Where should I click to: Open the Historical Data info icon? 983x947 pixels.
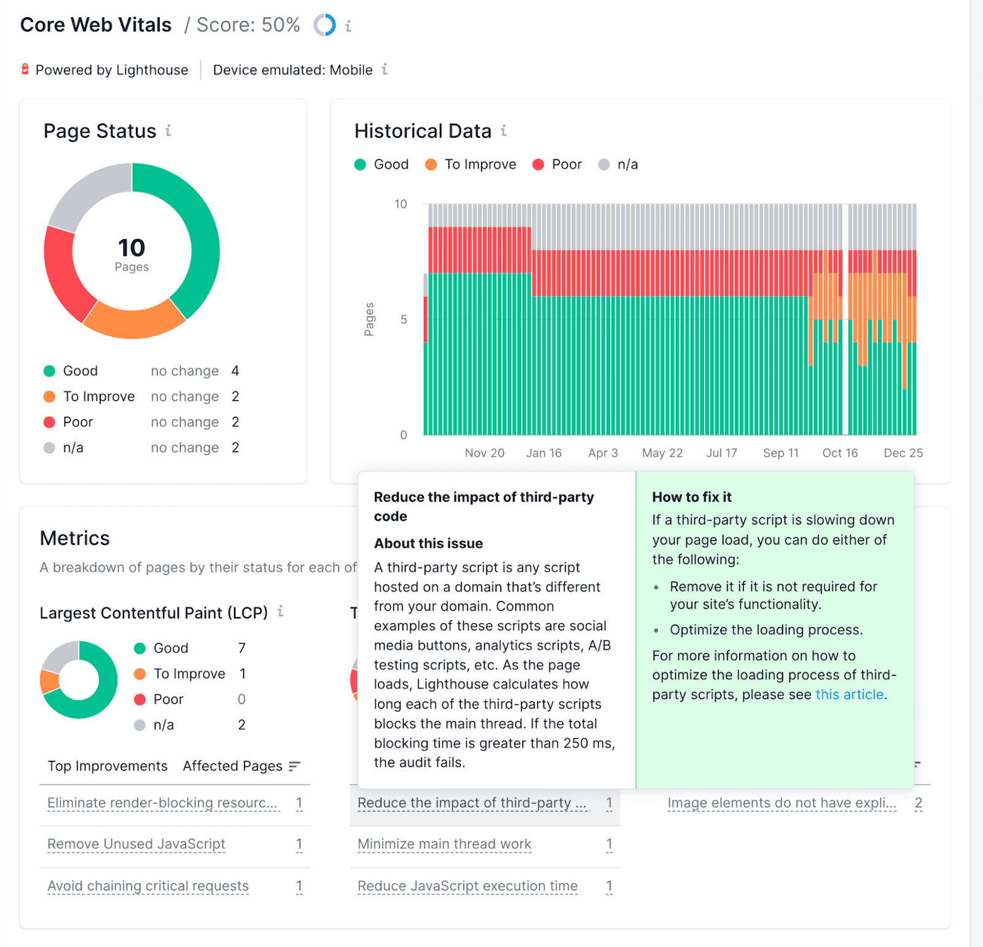click(504, 130)
